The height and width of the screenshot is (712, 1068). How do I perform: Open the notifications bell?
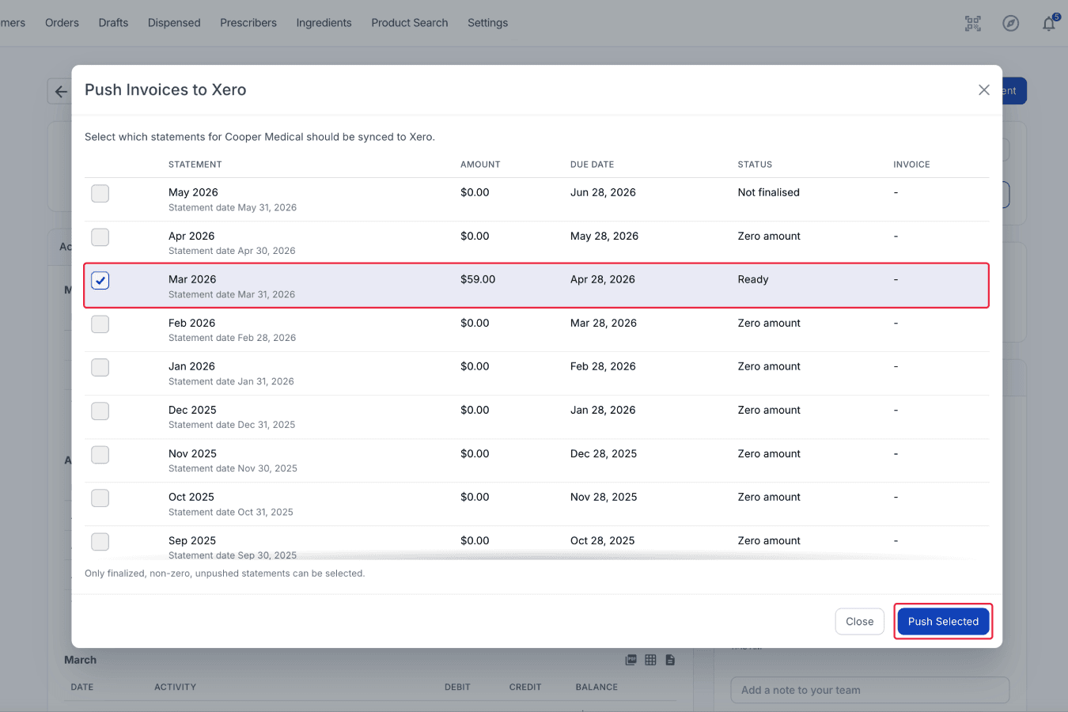(x=1049, y=23)
